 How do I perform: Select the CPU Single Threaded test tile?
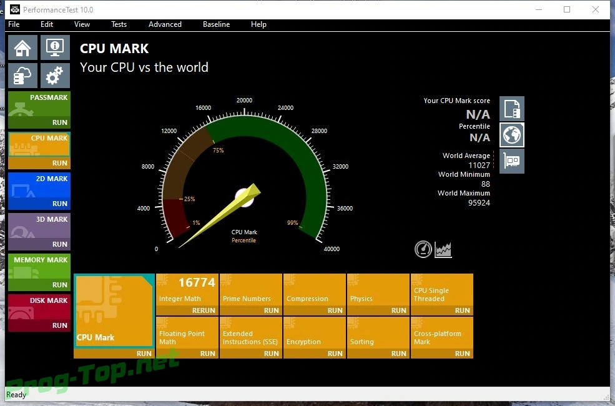pyautogui.click(x=442, y=290)
